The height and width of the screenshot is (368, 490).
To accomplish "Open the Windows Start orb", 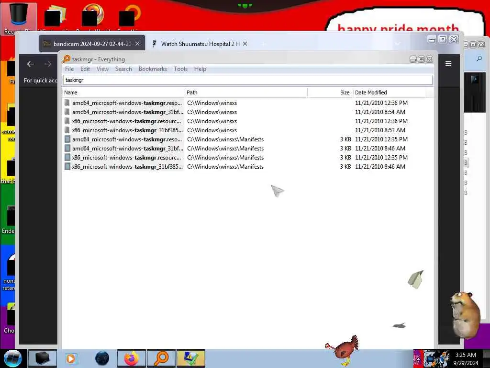I will point(12,358).
